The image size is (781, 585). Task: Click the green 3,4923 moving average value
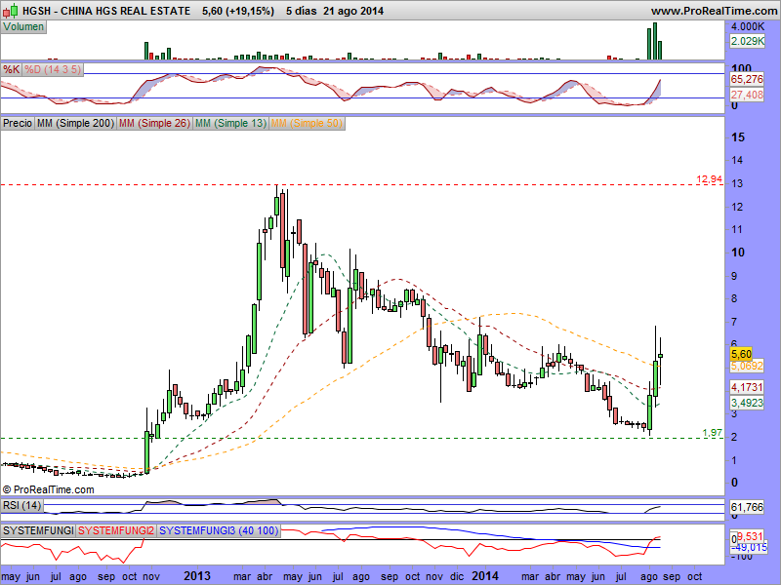[747, 403]
